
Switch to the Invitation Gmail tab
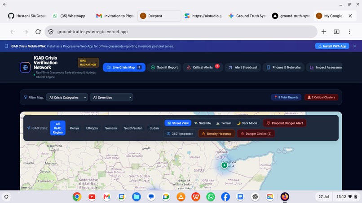pos(115,16)
